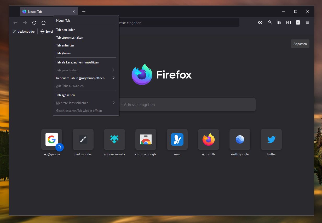This screenshot has width=322, height=223.
Task: Select Tab stummschalten menu entry
Action: [86, 38]
